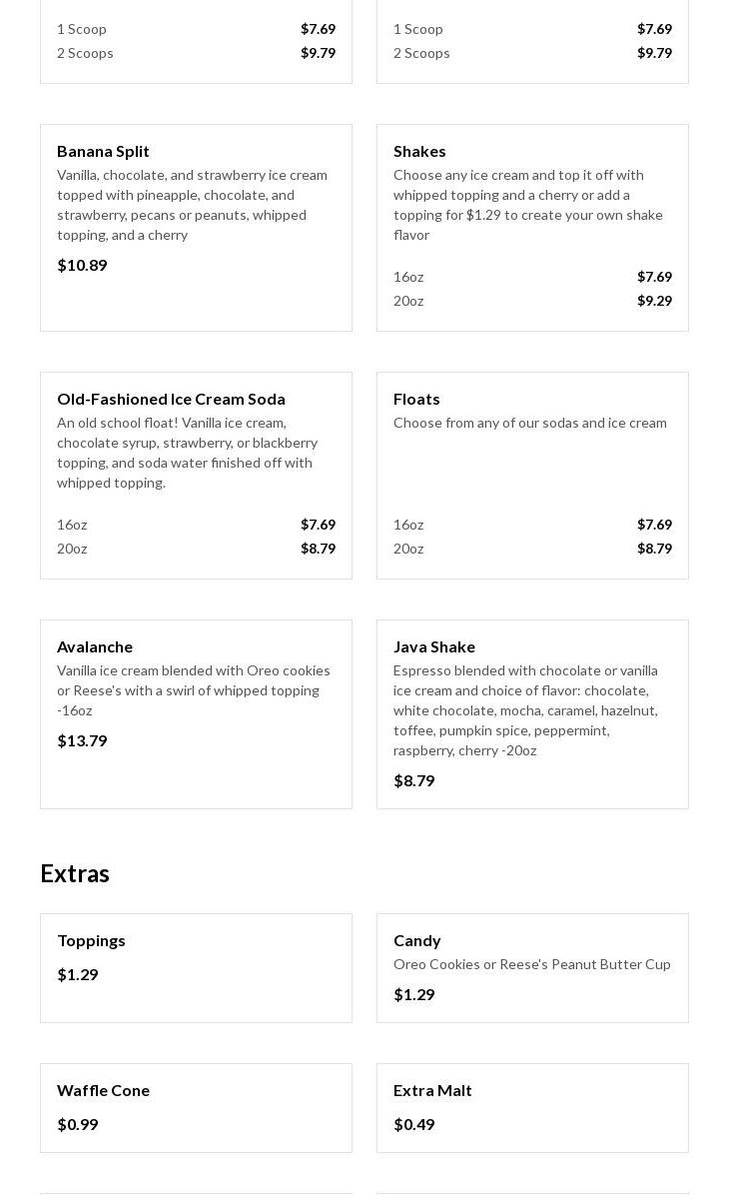
Task: Click the Banana Split $10.89 price
Action: tap(82, 265)
